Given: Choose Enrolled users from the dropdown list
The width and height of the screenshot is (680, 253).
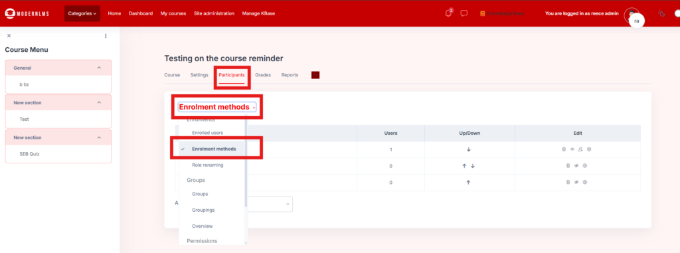Looking at the screenshot, I should [x=207, y=132].
